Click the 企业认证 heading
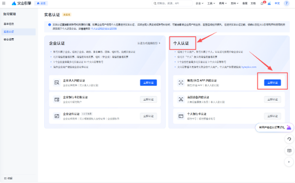The height and width of the screenshot is (183, 295). tap(57, 43)
